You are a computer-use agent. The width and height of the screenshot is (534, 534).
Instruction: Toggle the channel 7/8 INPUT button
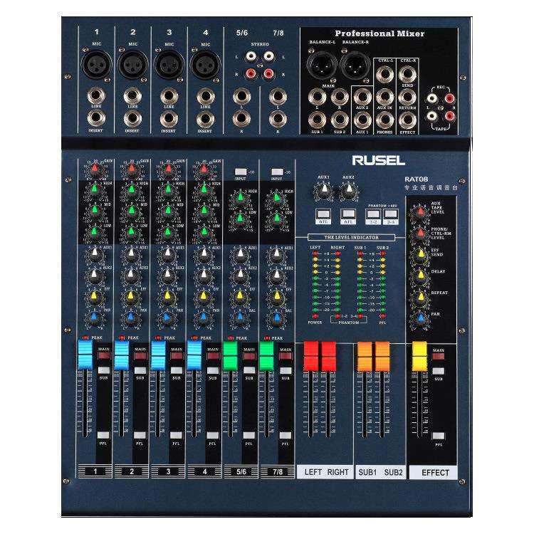point(277,172)
